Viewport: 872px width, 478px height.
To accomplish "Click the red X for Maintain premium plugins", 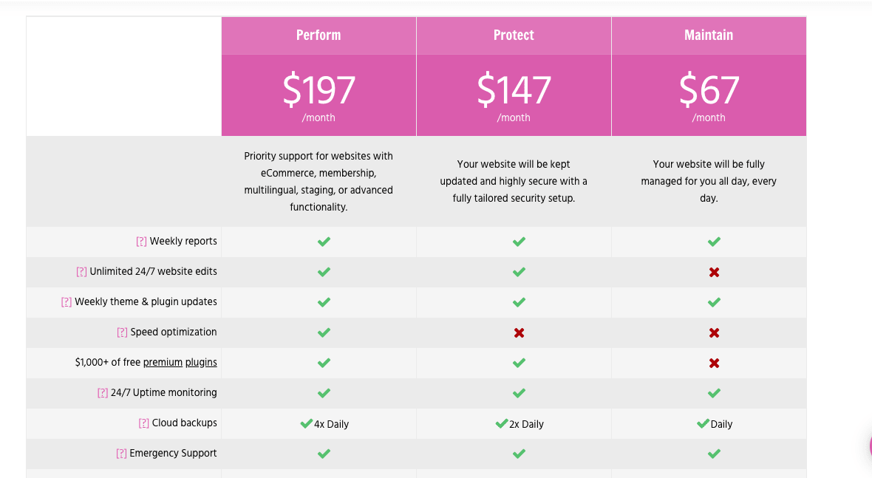I will coord(714,363).
